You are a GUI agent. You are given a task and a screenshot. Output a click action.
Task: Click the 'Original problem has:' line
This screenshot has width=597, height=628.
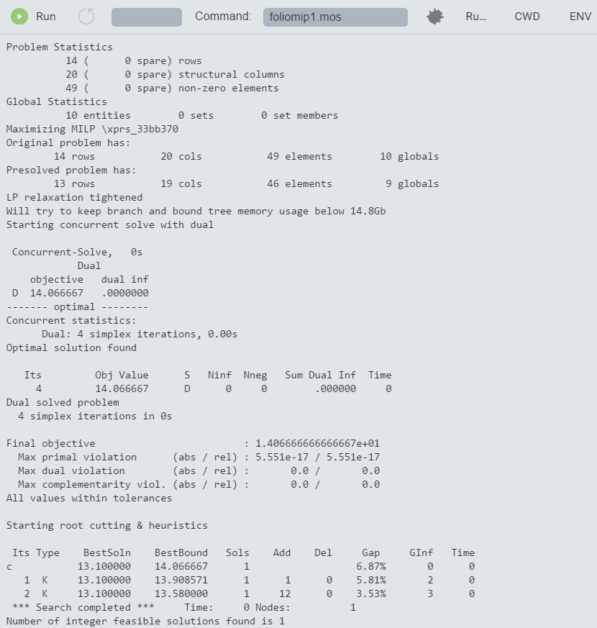click(x=68, y=143)
